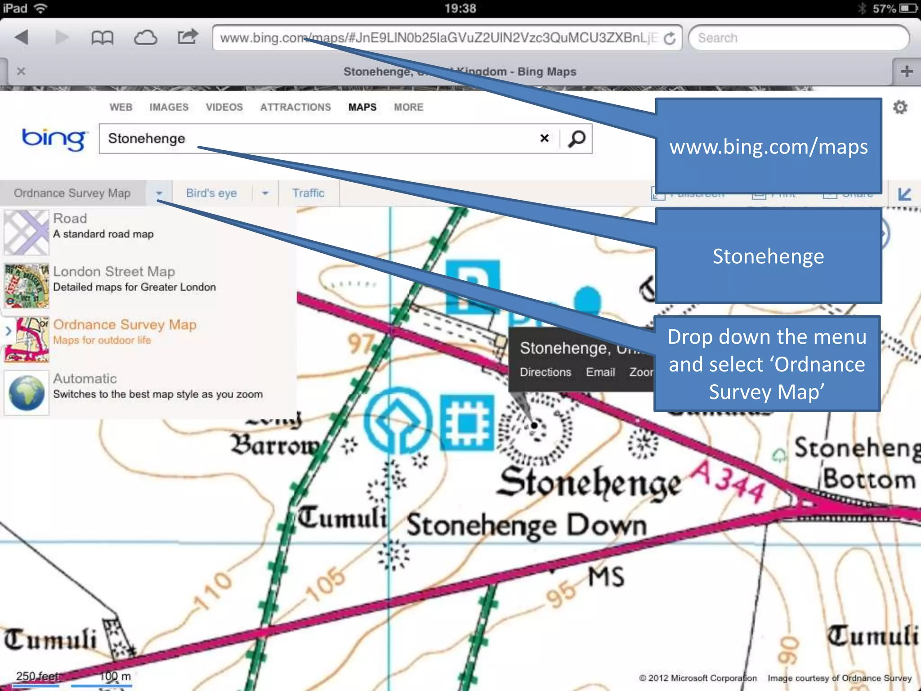Click the London Street Map thumbnail
The width and height of the screenshot is (921, 691).
click(x=27, y=286)
